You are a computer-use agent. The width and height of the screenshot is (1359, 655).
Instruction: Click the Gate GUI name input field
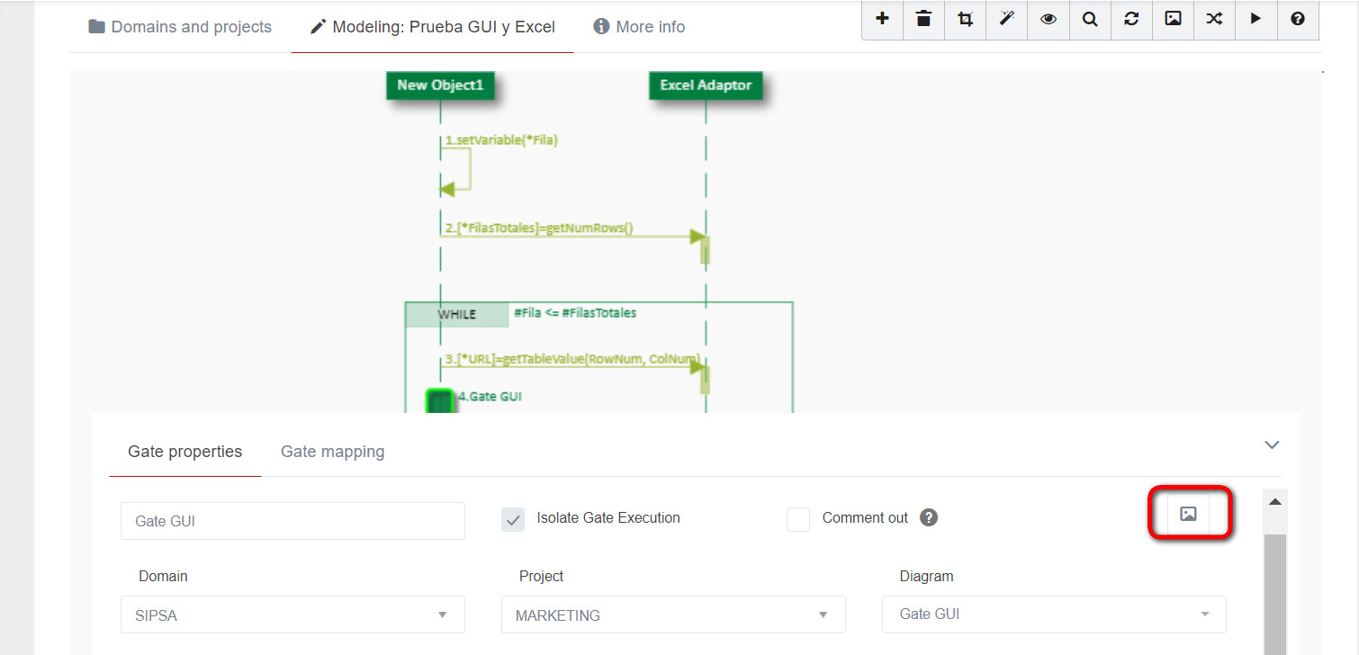[292, 521]
